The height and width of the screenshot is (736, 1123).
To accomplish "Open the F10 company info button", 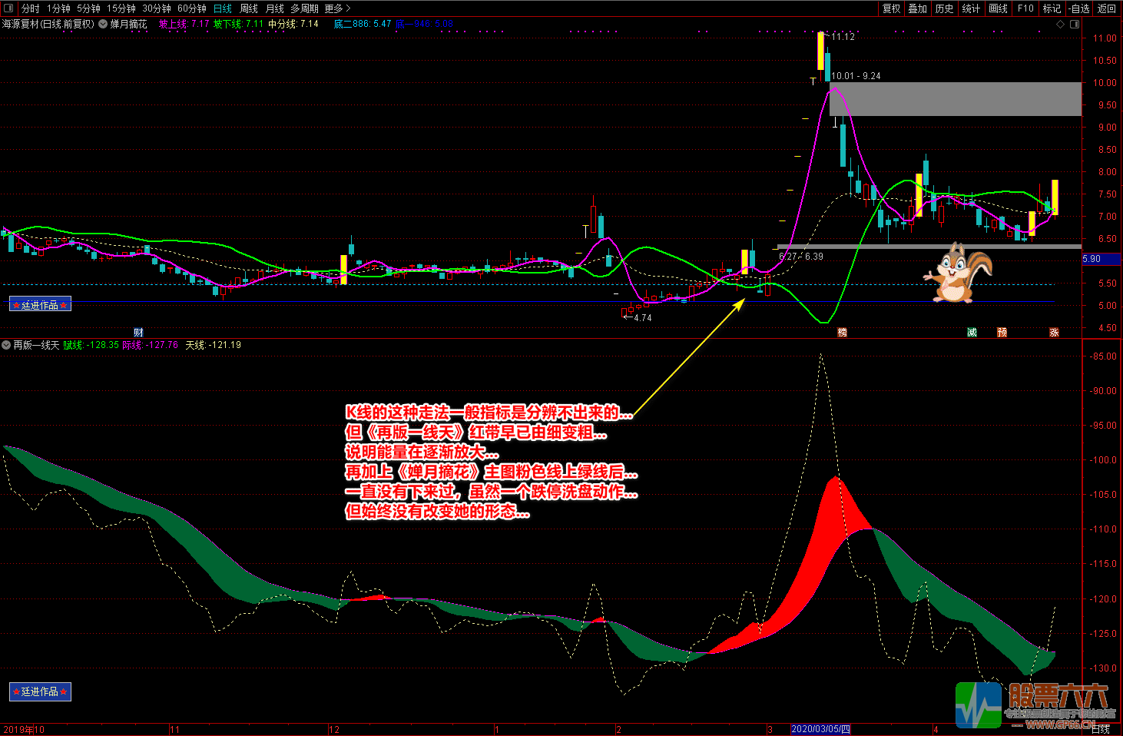I will [x=1025, y=8].
